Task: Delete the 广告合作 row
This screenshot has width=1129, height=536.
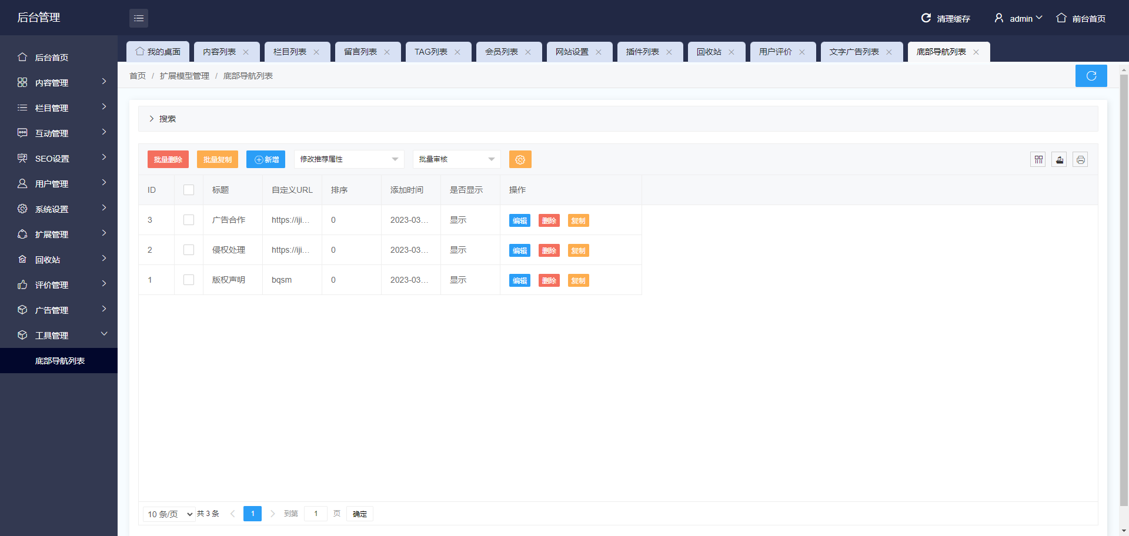Action: tap(549, 220)
